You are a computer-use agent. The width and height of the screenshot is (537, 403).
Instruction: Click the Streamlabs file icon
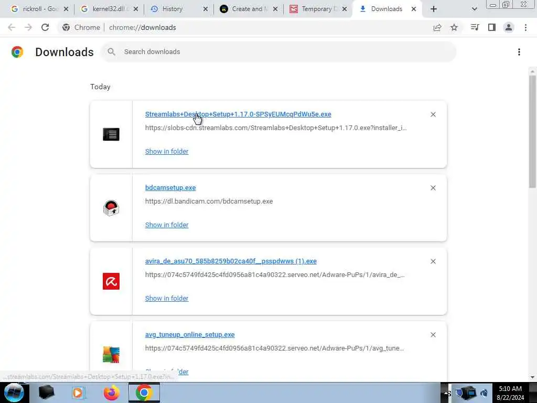pos(111,134)
